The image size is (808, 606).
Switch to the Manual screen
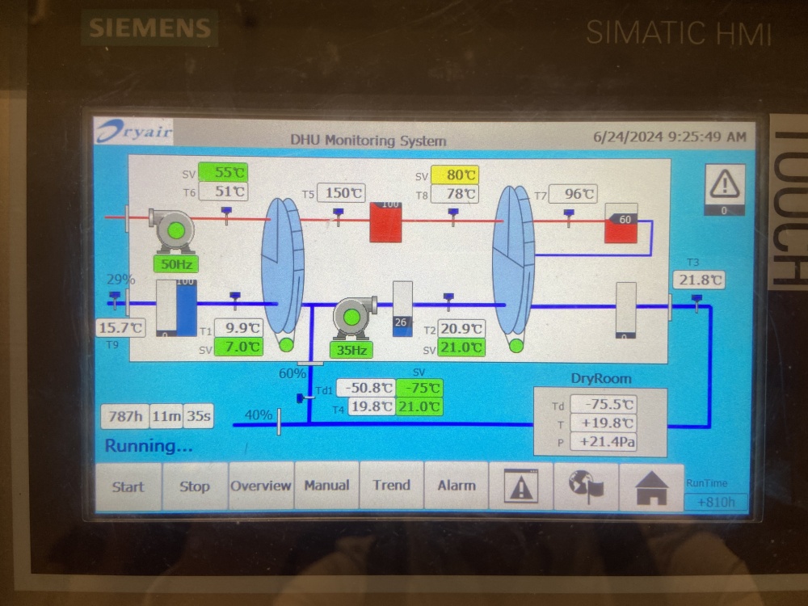coord(326,486)
